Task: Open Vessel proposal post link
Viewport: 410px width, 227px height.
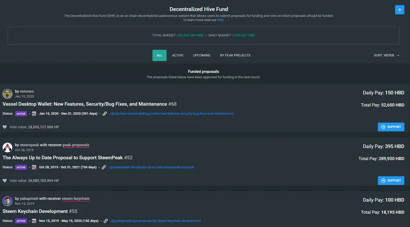Action: pos(171,113)
